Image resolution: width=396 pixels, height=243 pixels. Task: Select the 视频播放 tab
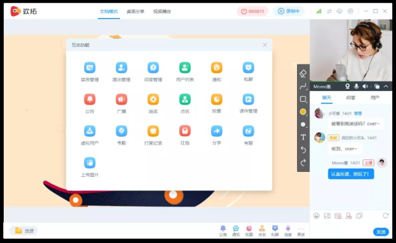tap(162, 11)
